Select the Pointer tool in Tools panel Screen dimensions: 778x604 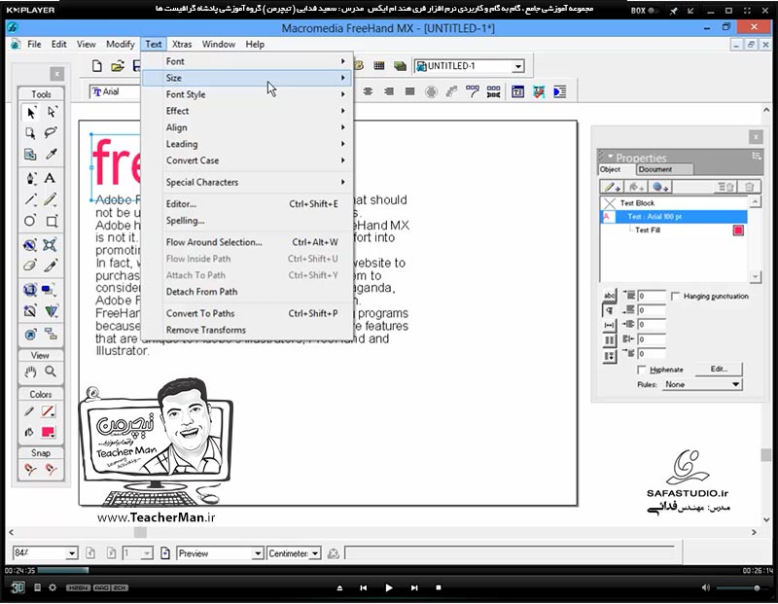tap(31, 113)
